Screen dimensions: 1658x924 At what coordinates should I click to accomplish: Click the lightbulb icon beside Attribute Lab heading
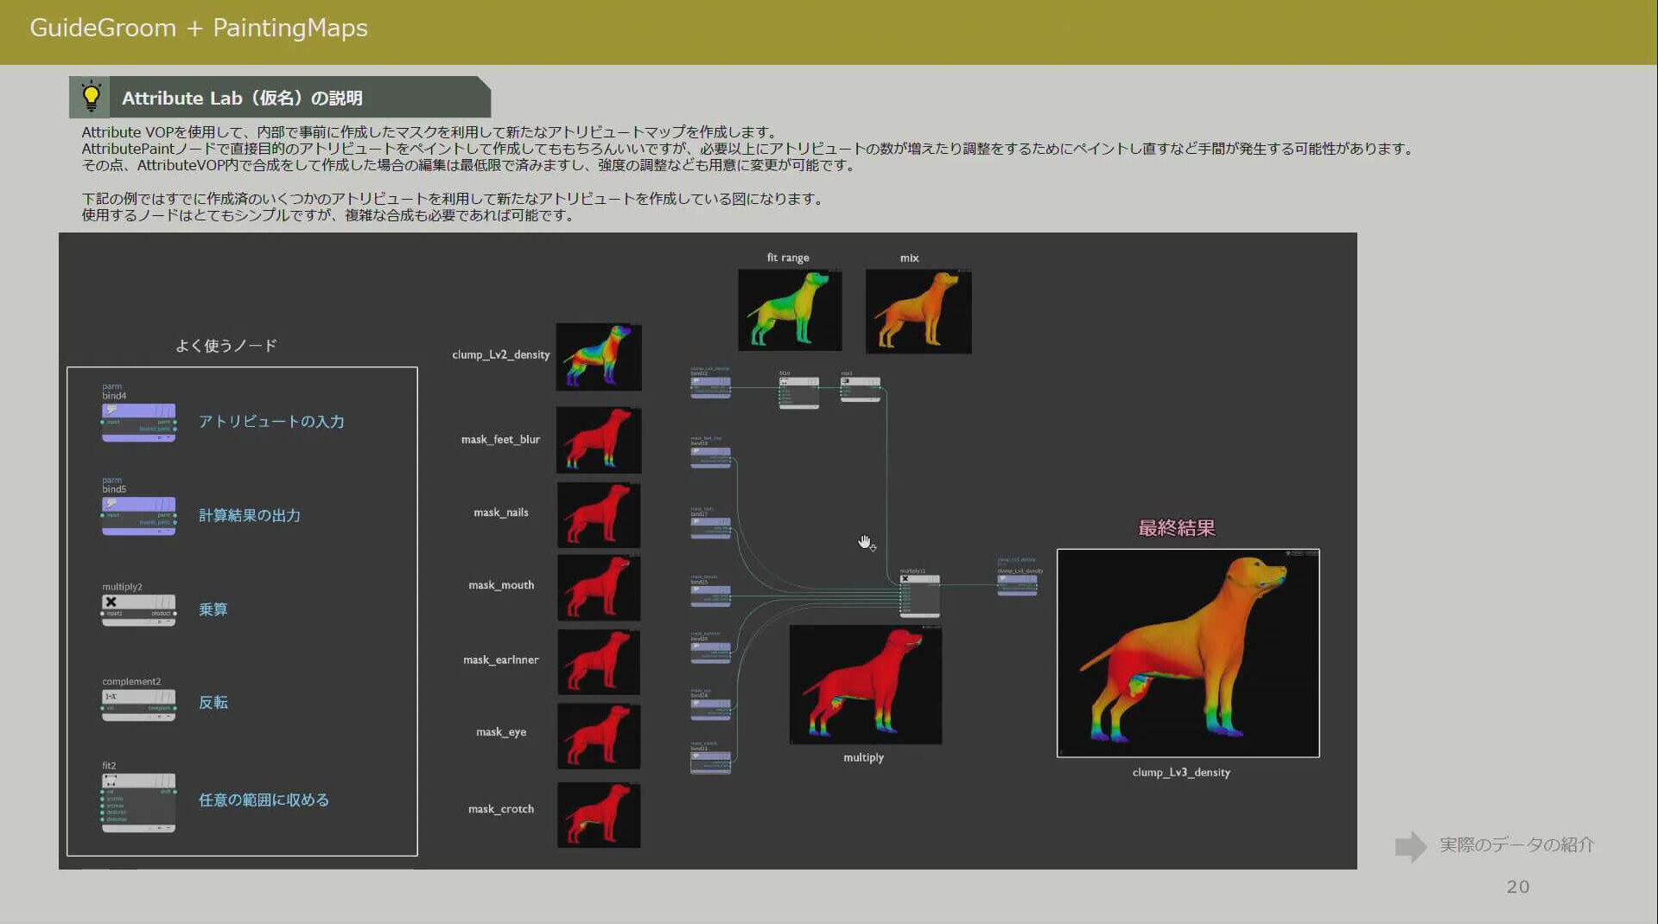click(91, 97)
